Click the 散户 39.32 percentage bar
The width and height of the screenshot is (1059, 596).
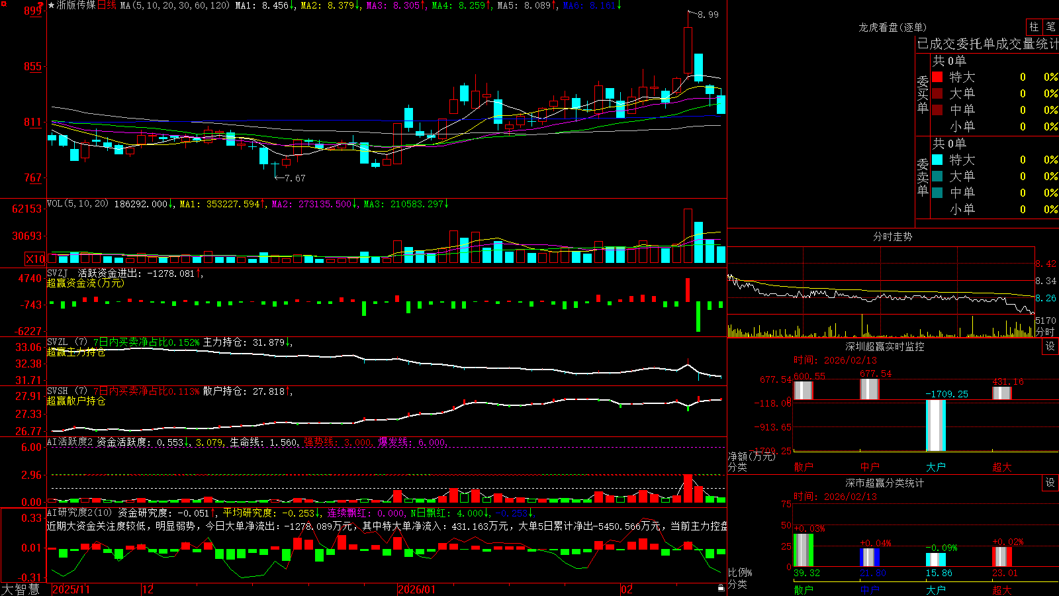(x=804, y=550)
